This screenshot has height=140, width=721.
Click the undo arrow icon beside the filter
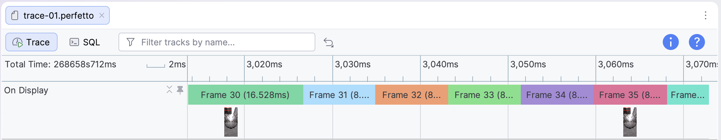click(328, 42)
